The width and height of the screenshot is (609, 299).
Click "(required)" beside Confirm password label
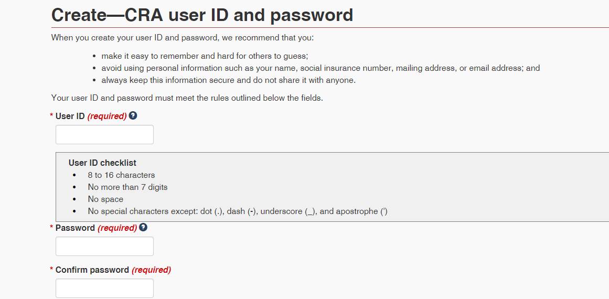(151, 270)
